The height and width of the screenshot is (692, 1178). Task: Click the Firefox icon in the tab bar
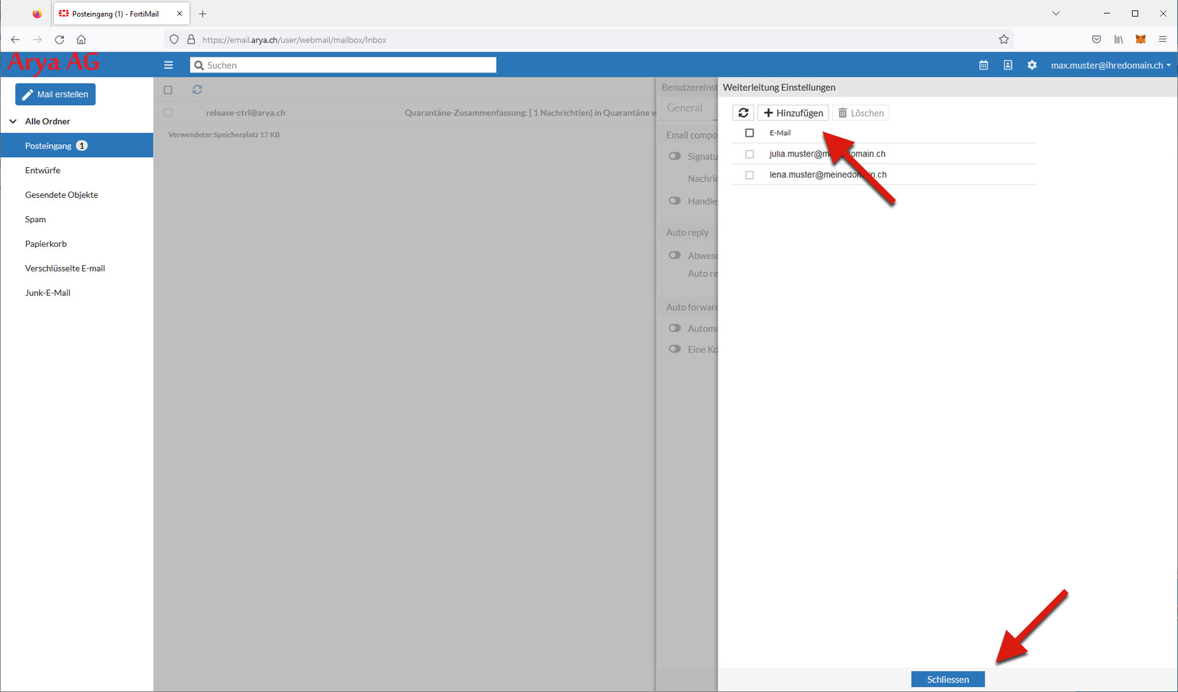click(x=37, y=14)
